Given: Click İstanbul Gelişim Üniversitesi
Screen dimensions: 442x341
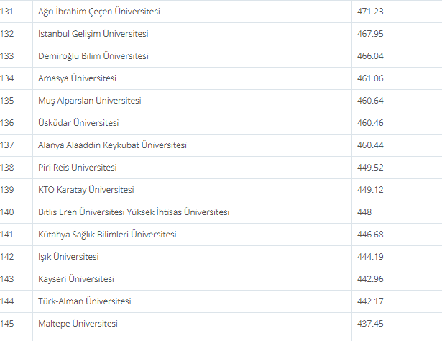Looking at the screenshot, I should tap(93, 34).
